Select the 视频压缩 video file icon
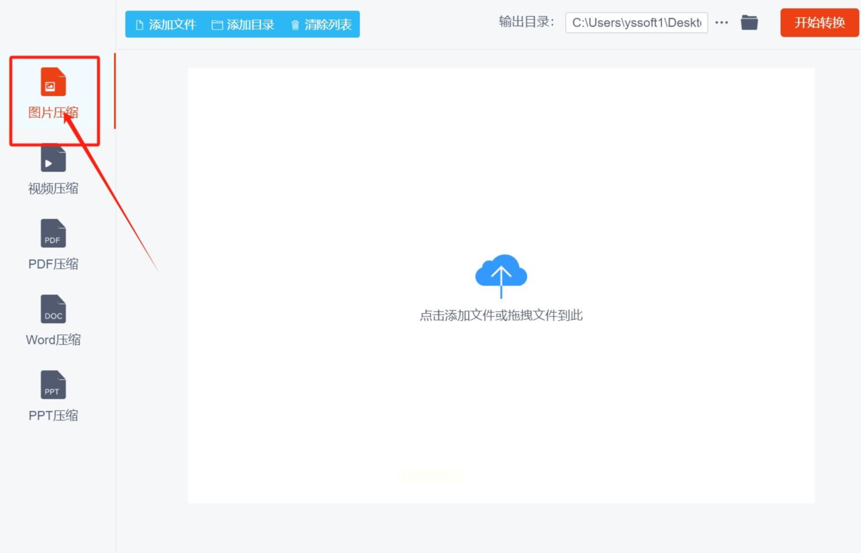Image resolution: width=861 pixels, height=553 pixels. 53,159
